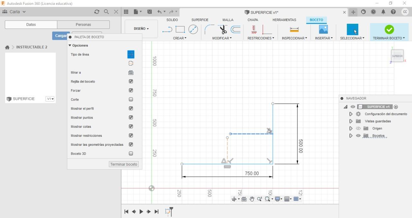Toggle Mostrar puntos checkbox
The height and width of the screenshot is (218, 412).
tap(131, 118)
